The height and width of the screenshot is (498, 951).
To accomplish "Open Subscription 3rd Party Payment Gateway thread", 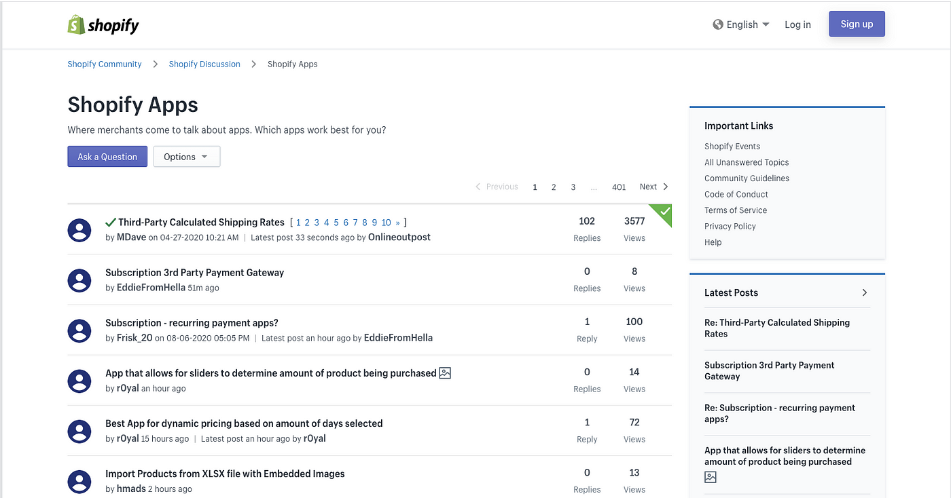I will 195,272.
